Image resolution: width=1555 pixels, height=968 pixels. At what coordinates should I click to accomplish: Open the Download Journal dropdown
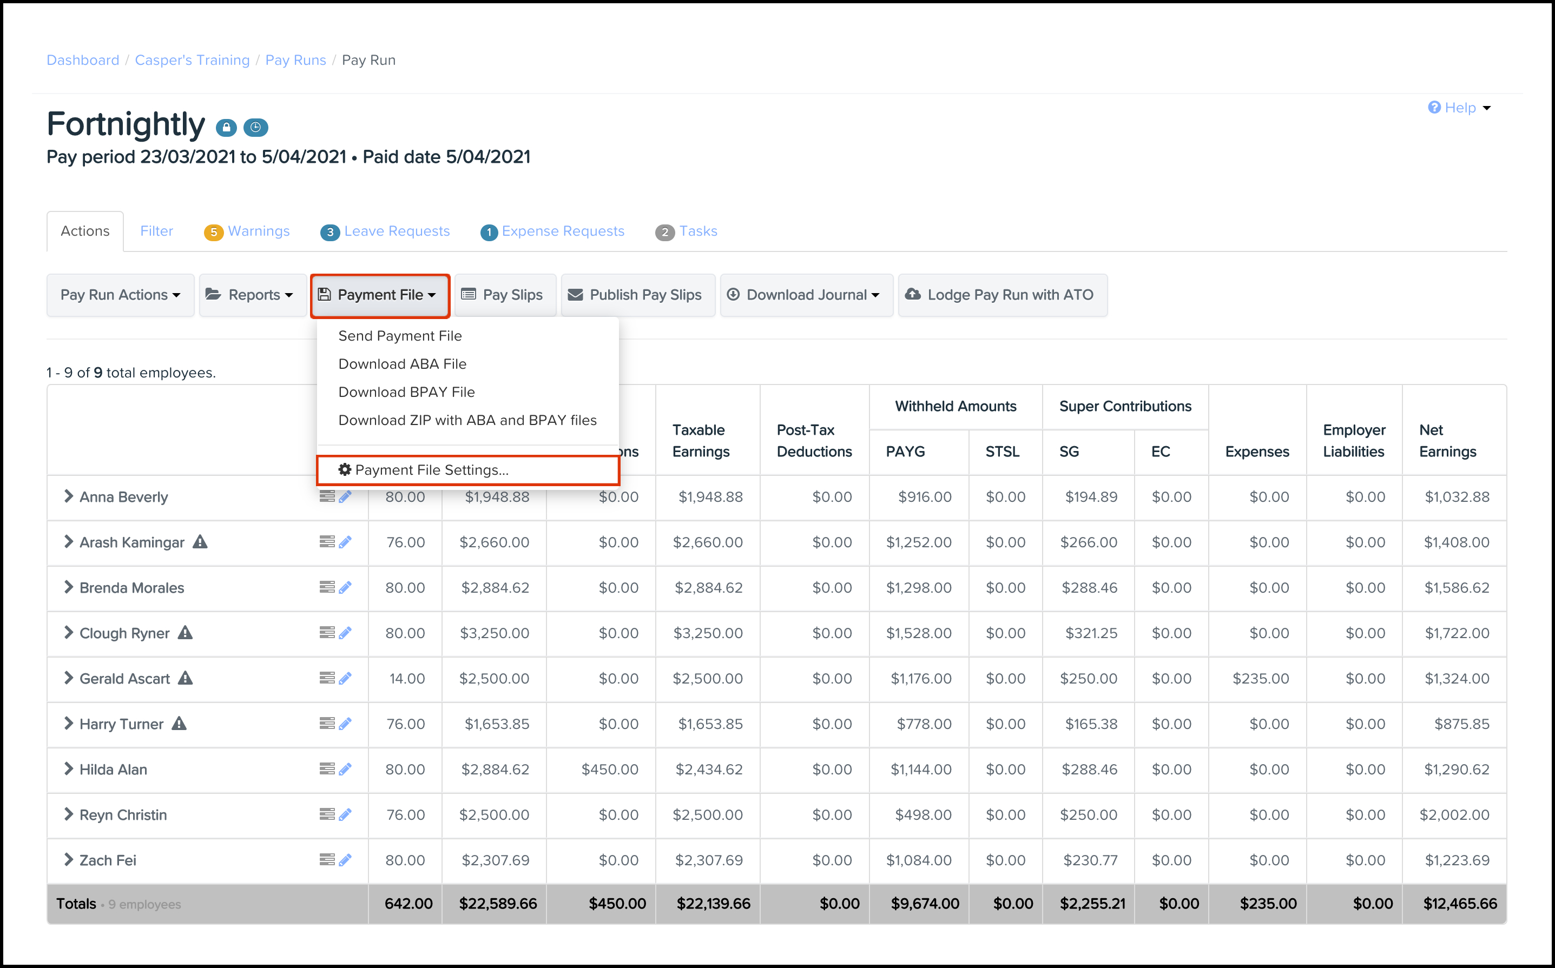click(806, 295)
